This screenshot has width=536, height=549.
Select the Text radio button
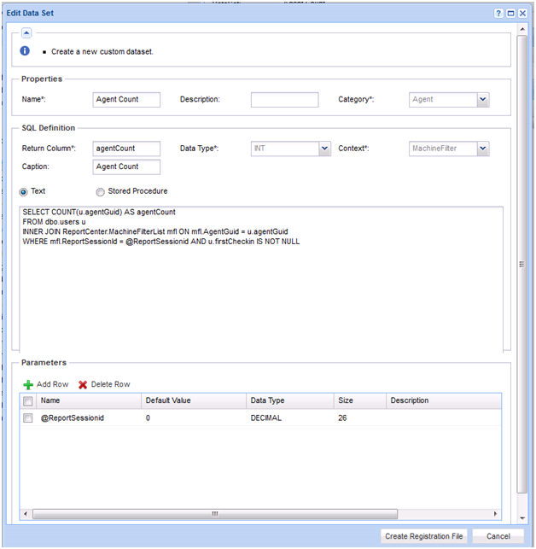24,192
